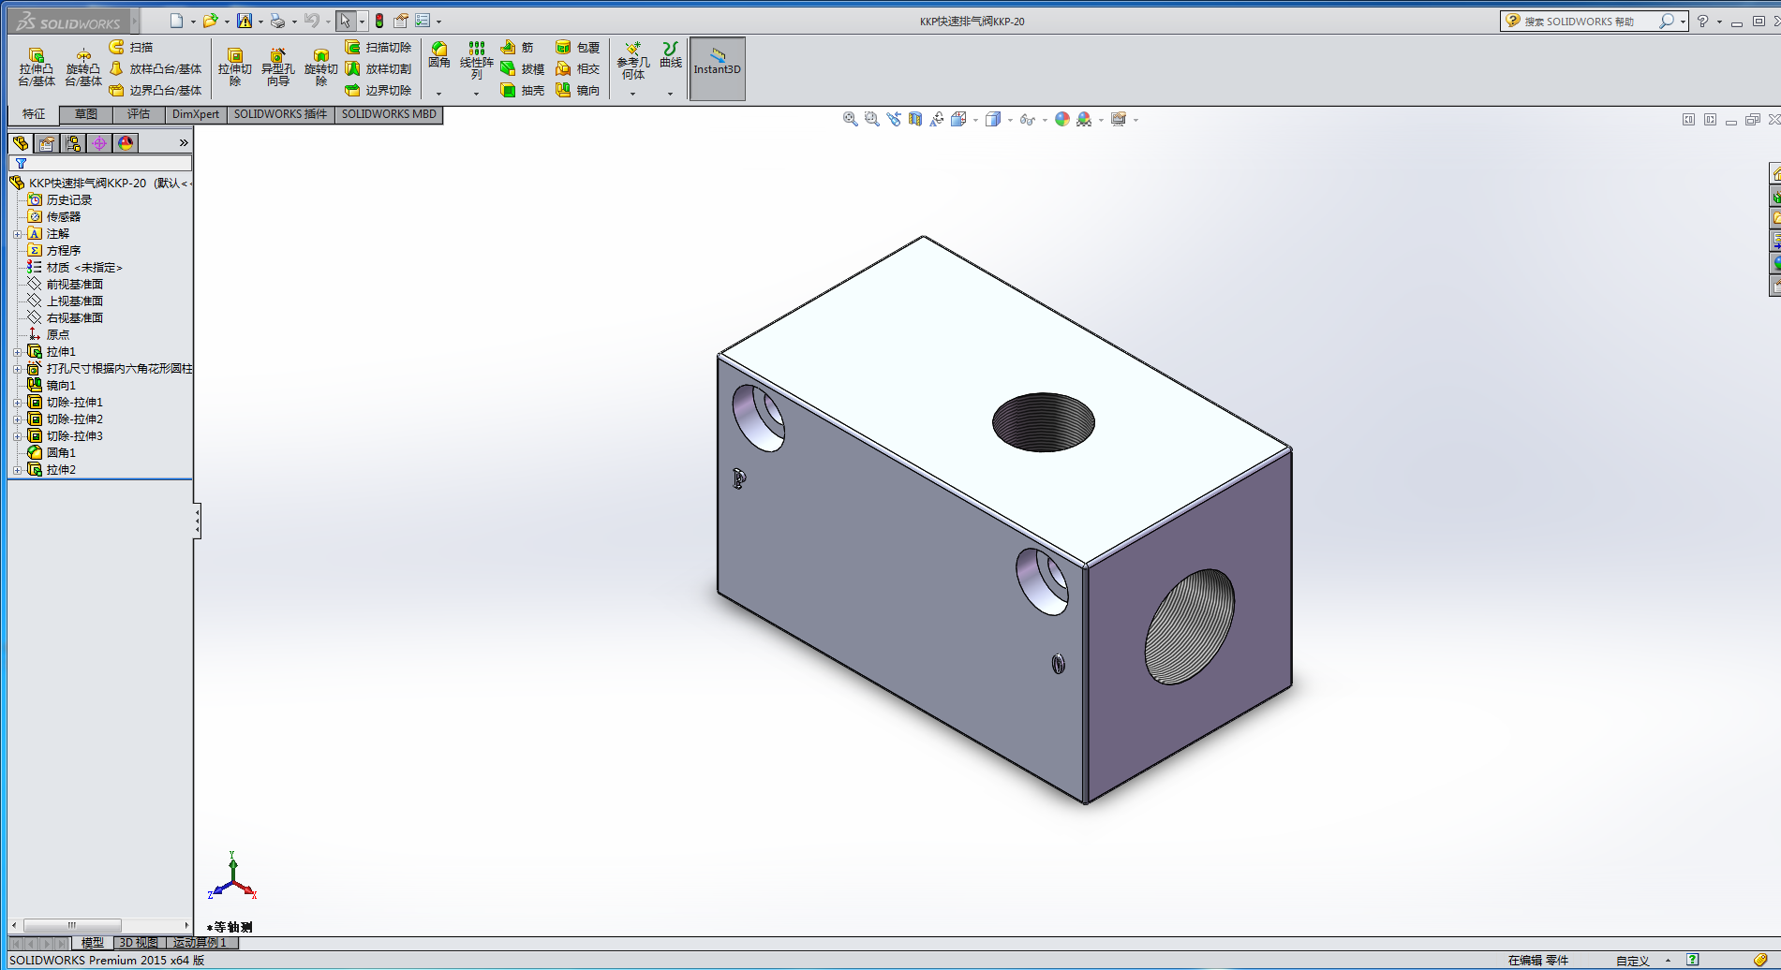Click the Edit Appearance color ball icon
Screen dimensions: 1781x970
[1061, 119]
